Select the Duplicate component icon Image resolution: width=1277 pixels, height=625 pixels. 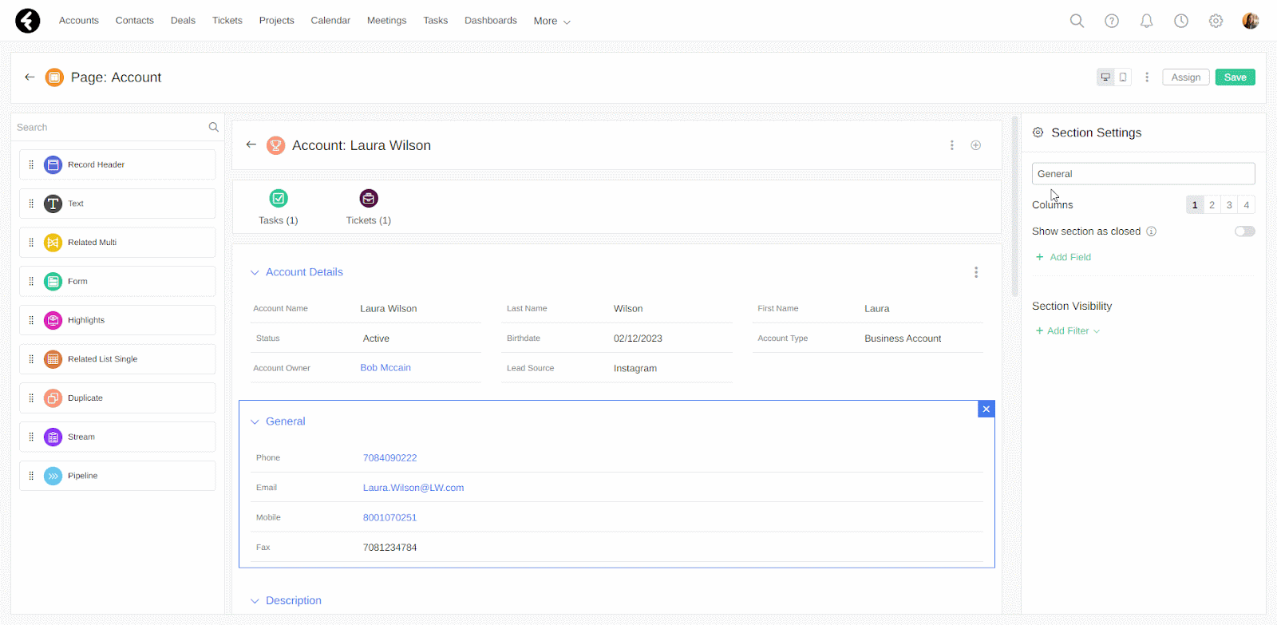pos(53,398)
